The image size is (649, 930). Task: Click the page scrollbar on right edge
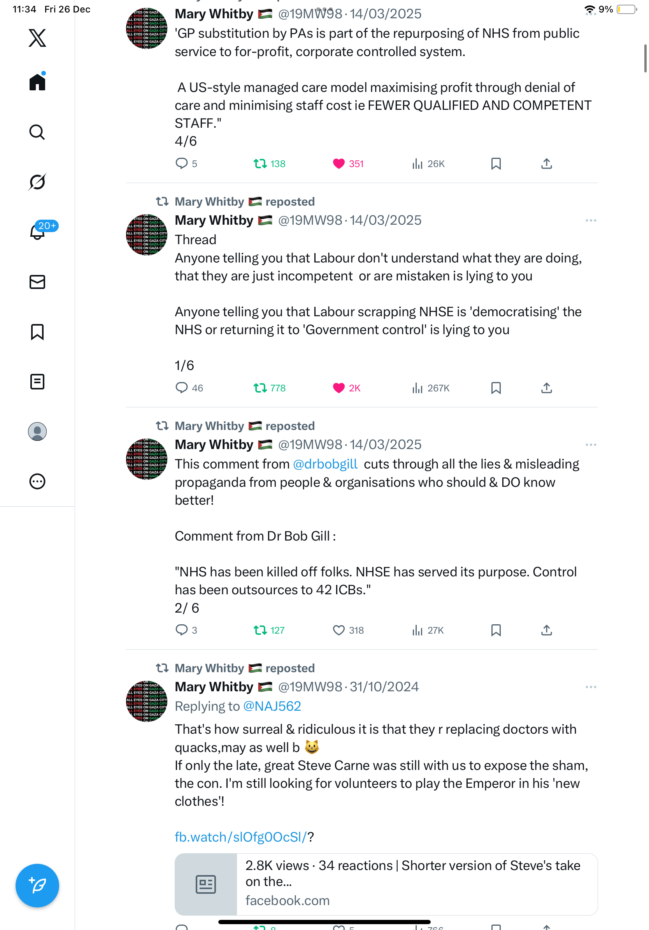(645, 59)
